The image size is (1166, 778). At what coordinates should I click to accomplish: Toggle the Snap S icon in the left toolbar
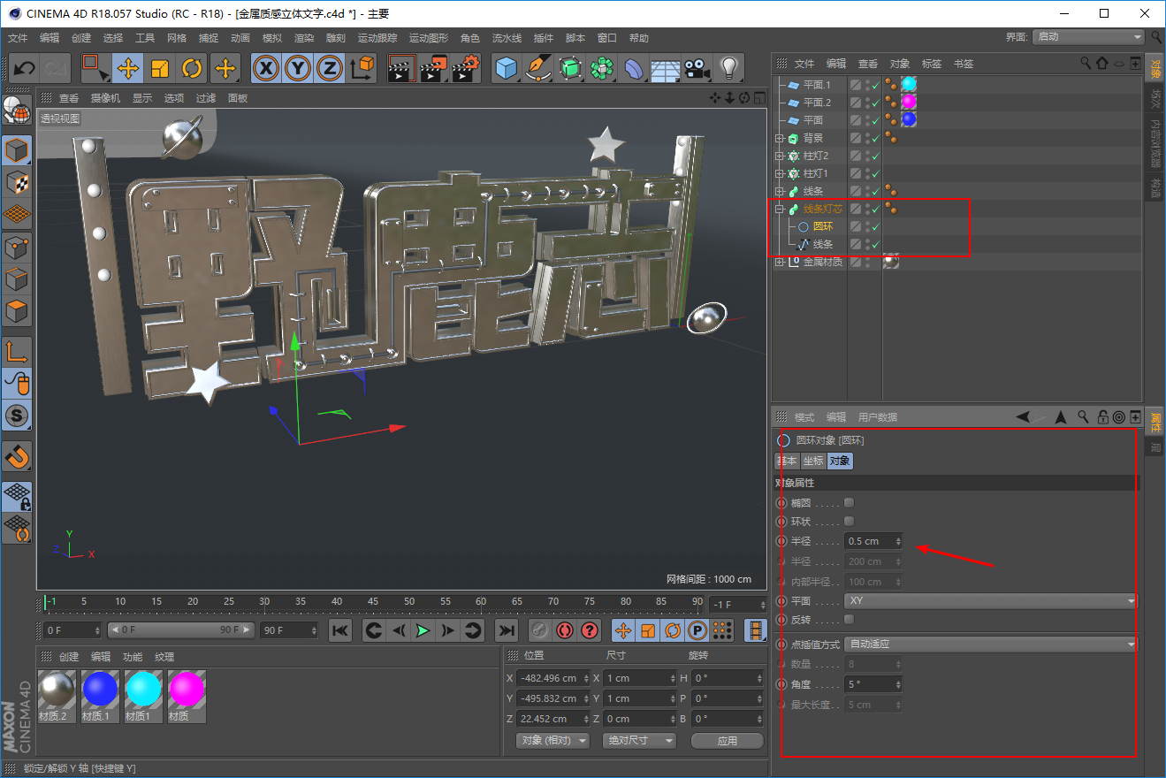coord(18,415)
